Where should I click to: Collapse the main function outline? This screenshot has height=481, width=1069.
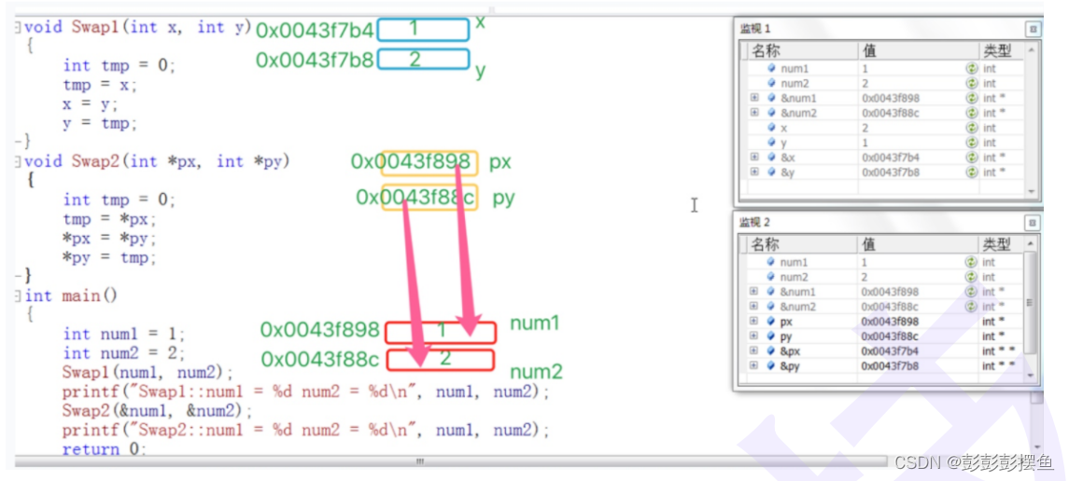pyautogui.click(x=19, y=296)
